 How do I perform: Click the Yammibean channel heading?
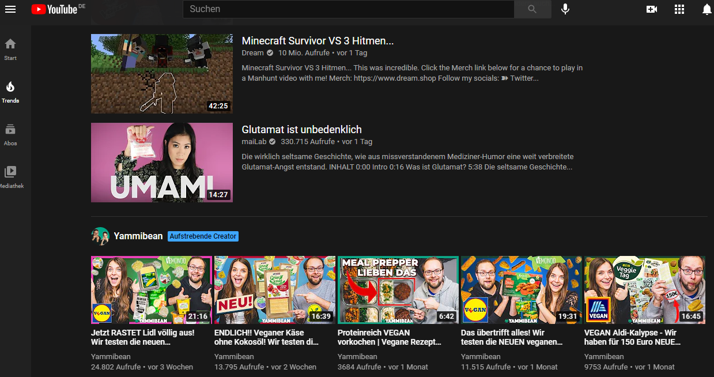click(138, 236)
